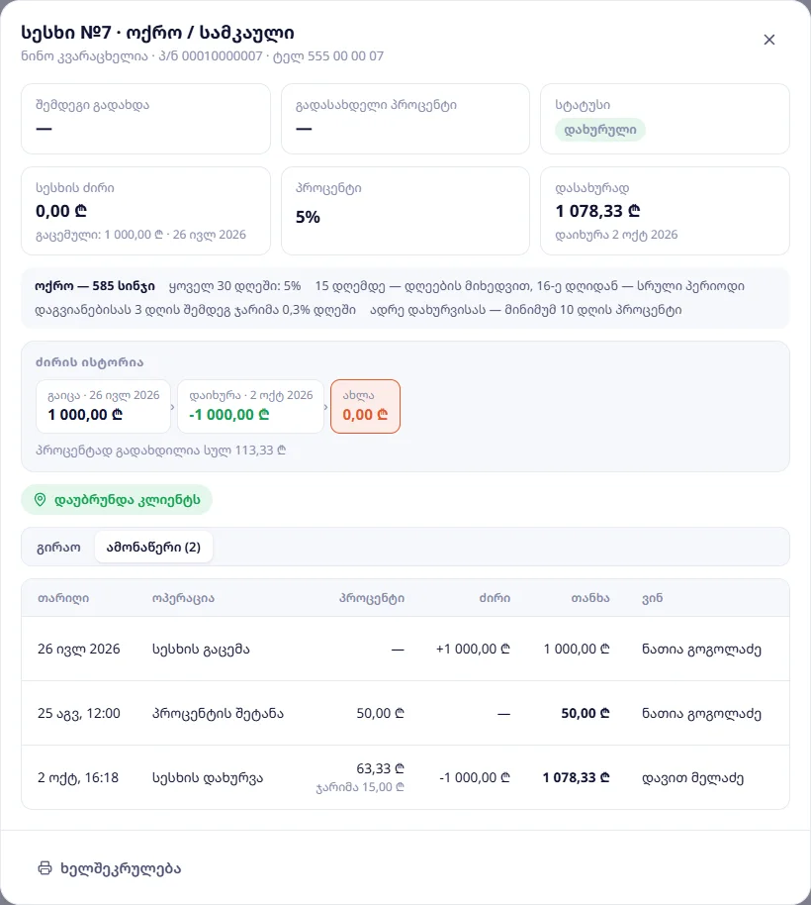Select the "გადასახდელი პროცენტი" card label
The height and width of the screenshot is (905, 811).
376,105
